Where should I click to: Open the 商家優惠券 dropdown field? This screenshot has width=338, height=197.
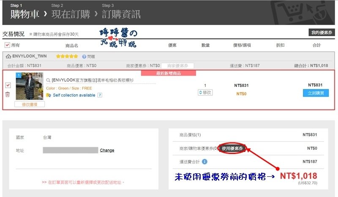click(177, 66)
